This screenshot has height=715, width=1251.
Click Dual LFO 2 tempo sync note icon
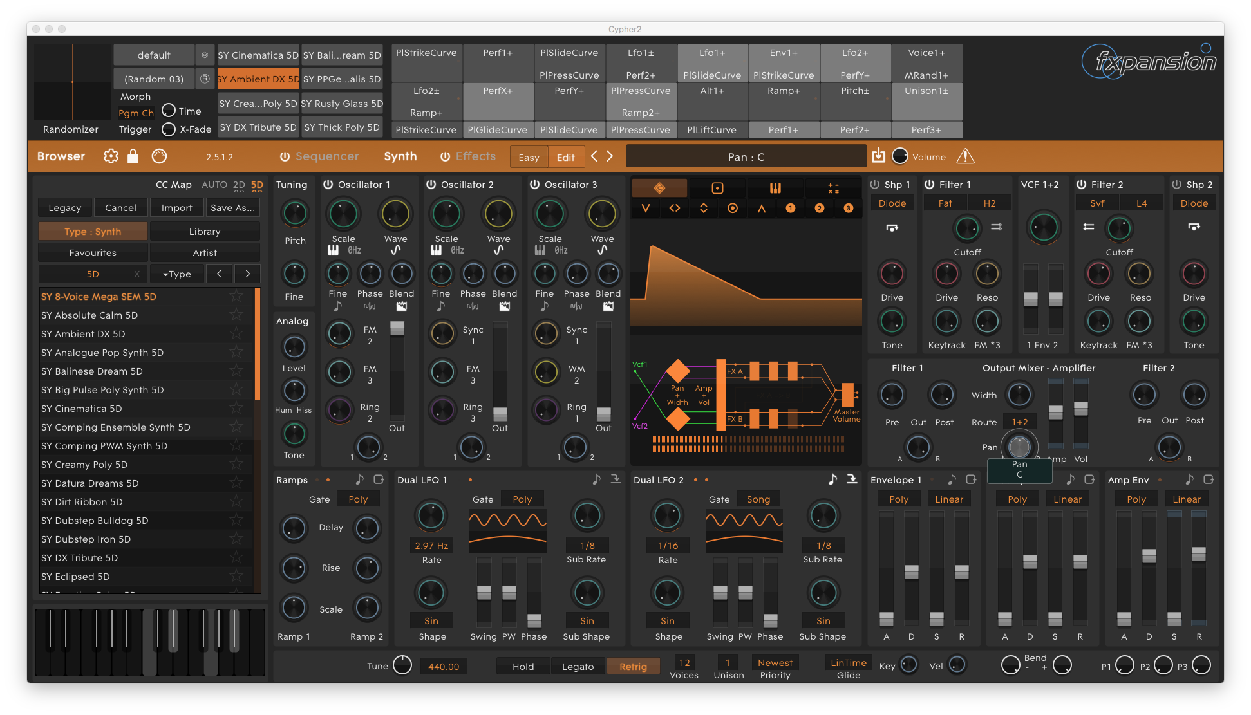(x=832, y=479)
